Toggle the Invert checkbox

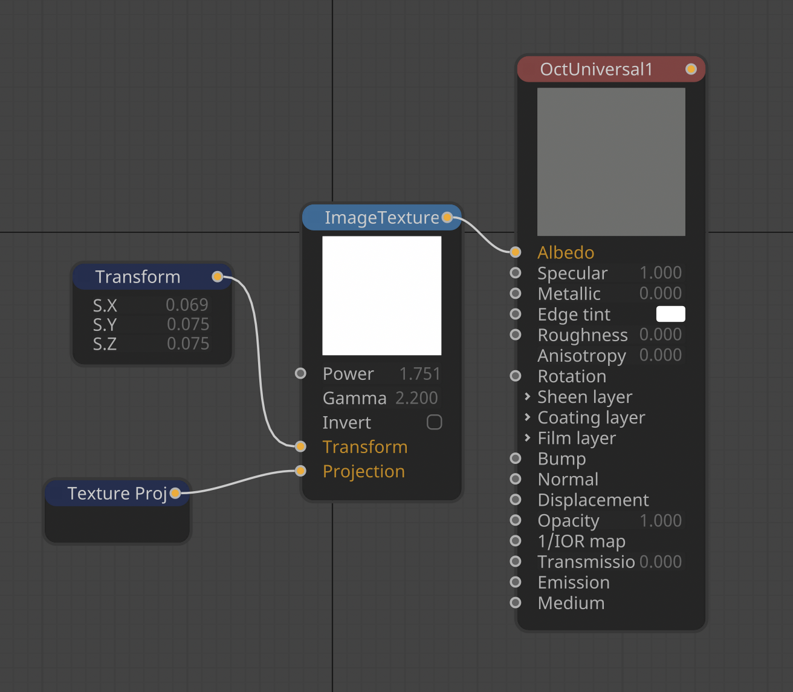434,422
